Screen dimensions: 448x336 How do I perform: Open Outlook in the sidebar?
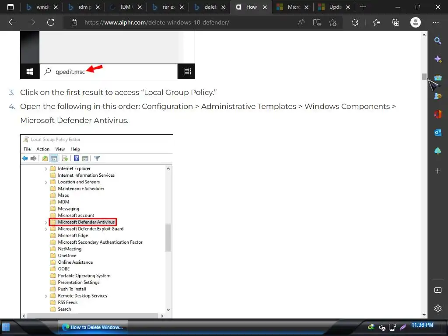pos(437,133)
